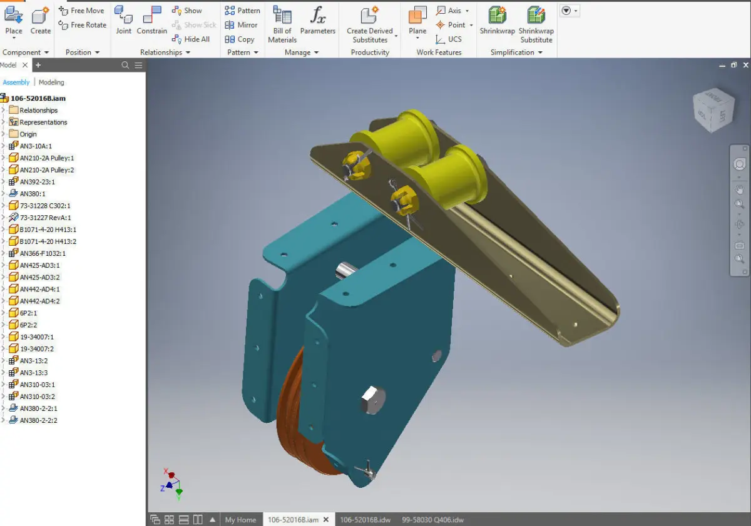Select the Free Rotate tool
The width and height of the screenshot is (751, 526).
(82, 25)
